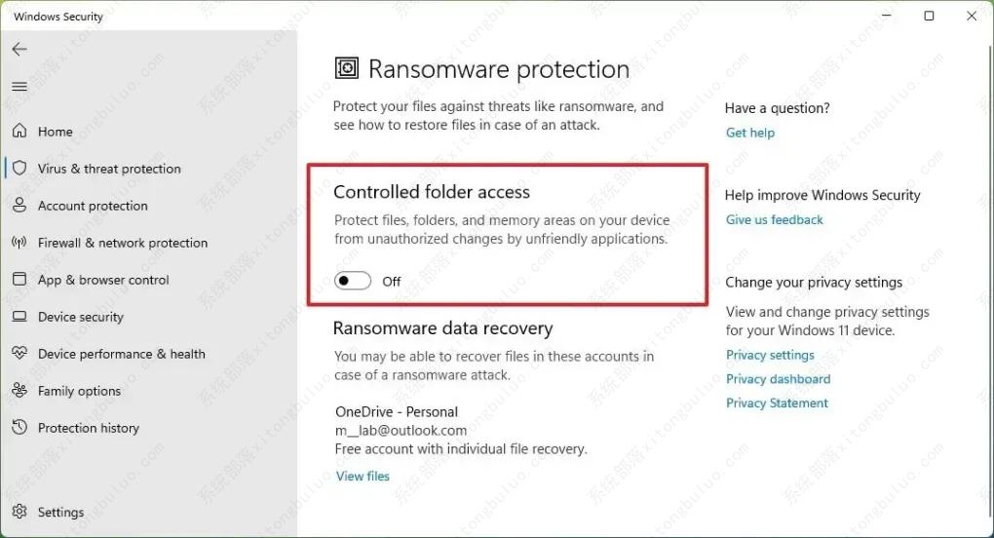This screenshot has height=538, width=994.
Task: Turn on Controlled folder access toggle
Action: (353, 282)
